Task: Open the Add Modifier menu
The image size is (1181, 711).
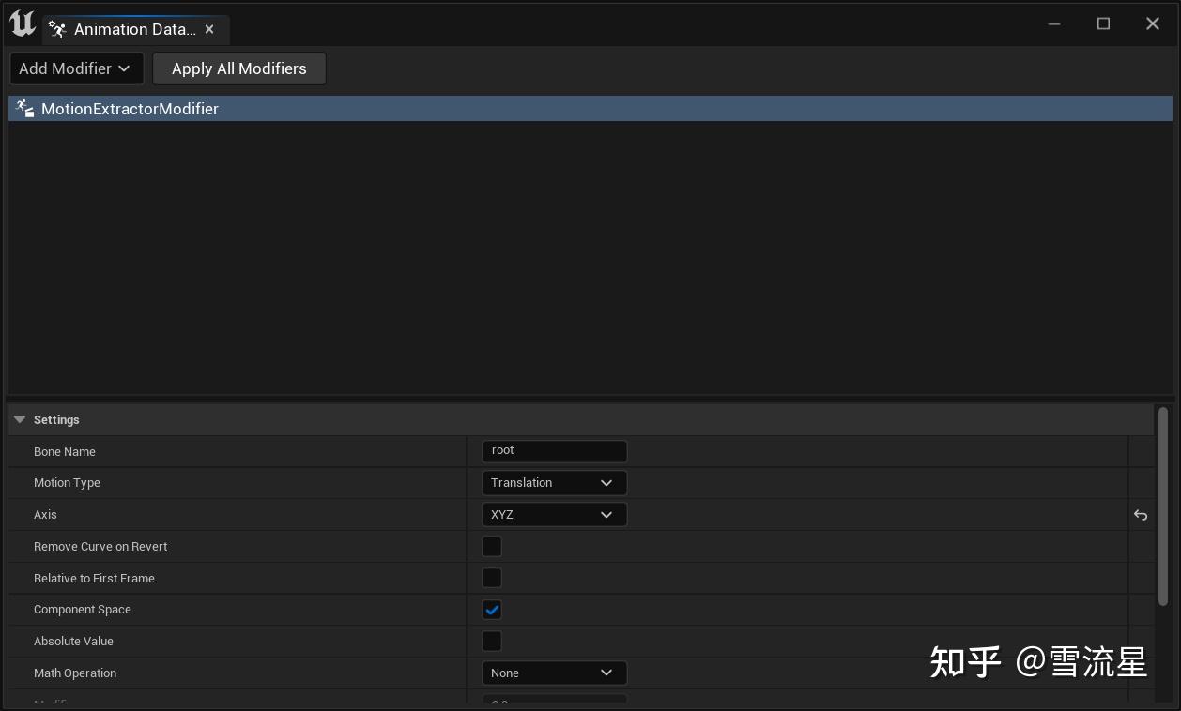Action: [x=75, y=68]
